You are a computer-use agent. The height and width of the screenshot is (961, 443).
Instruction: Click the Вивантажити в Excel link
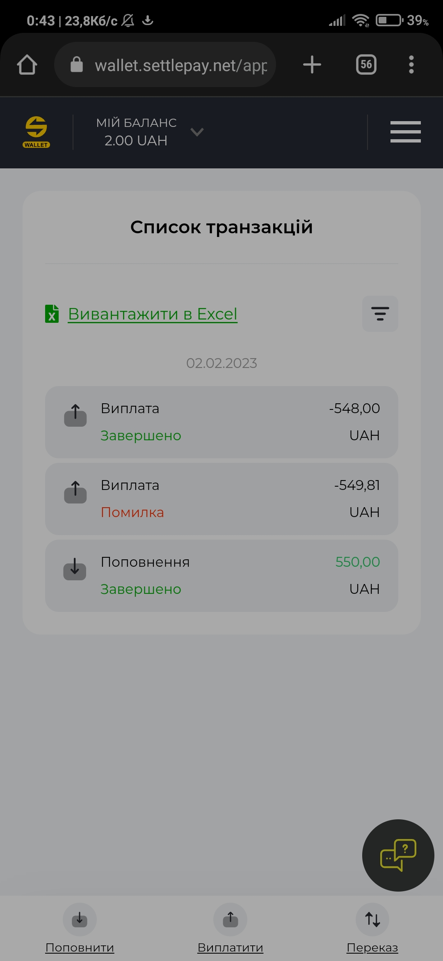click(153, 314)
